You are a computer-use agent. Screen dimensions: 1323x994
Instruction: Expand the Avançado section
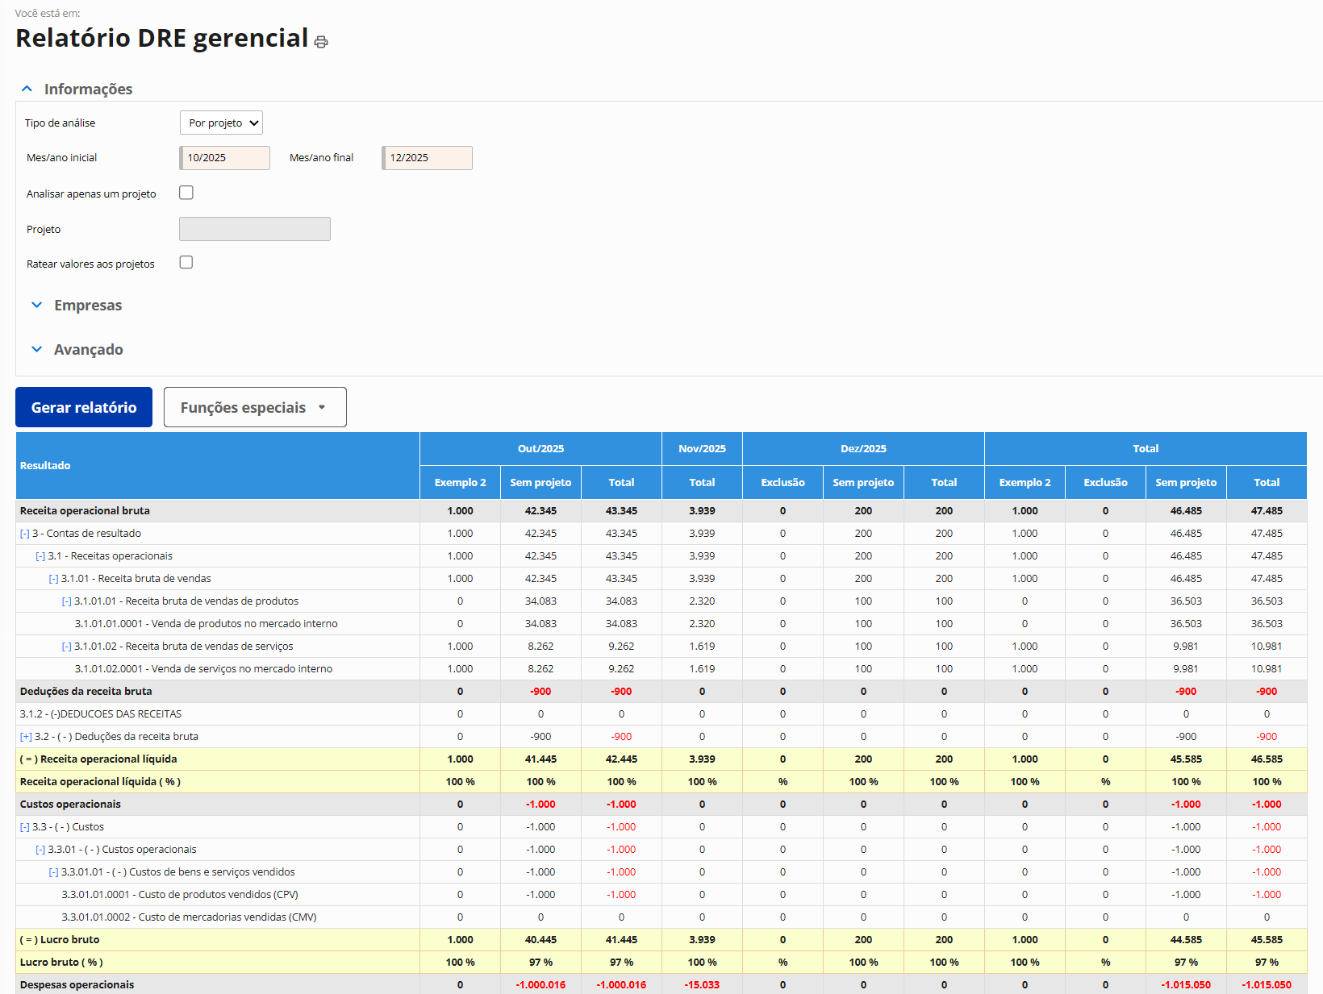(36, 349)
